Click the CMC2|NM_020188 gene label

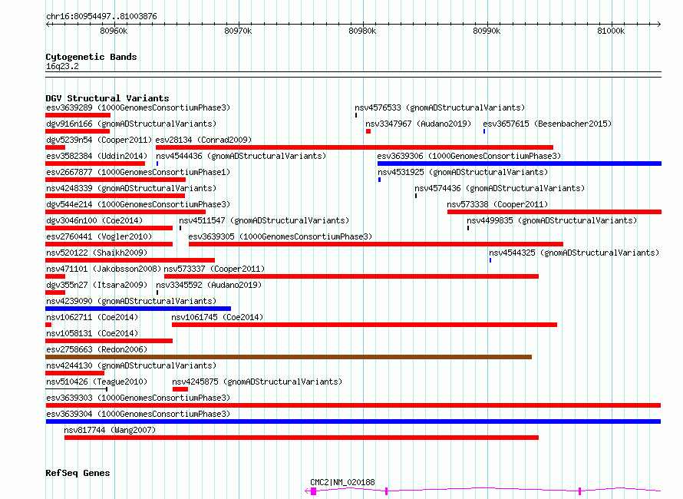[x=342, y=482]
